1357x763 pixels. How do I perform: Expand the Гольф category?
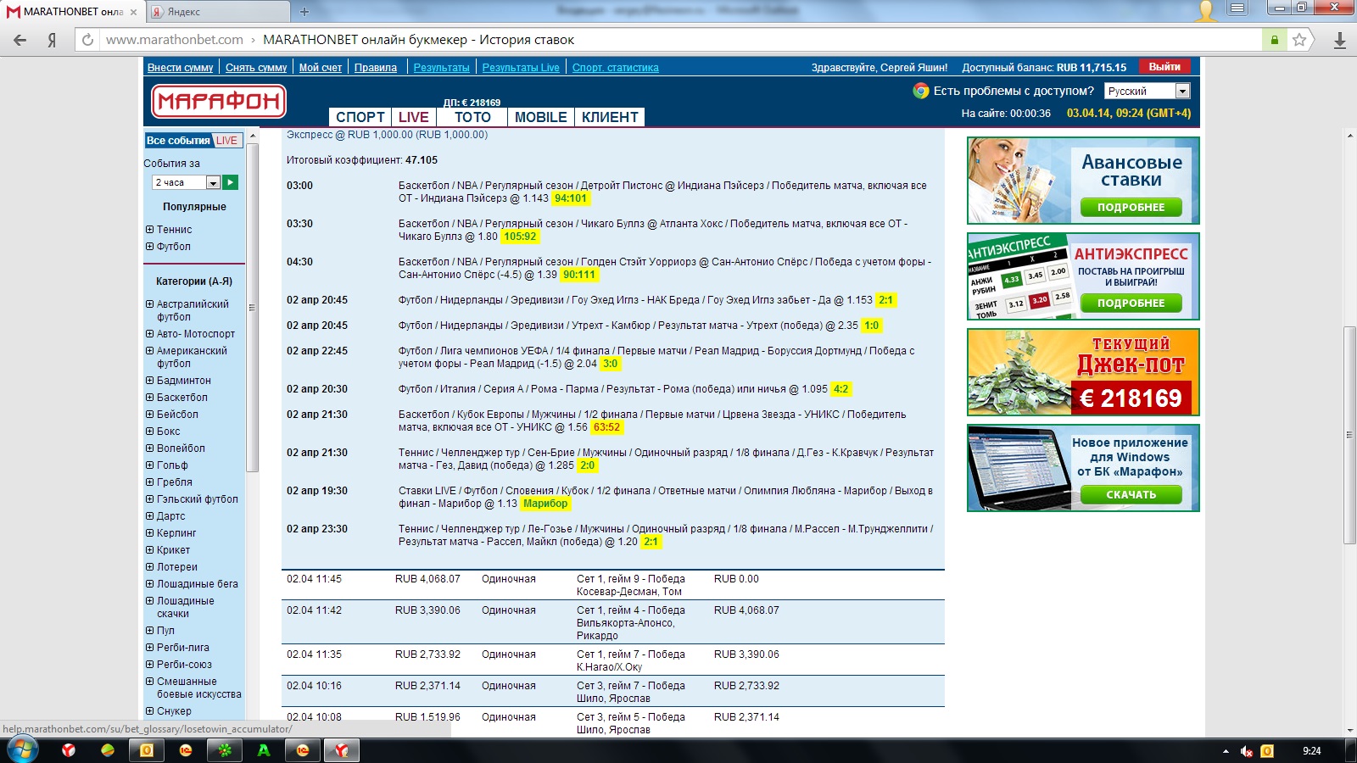click(149, 465)
